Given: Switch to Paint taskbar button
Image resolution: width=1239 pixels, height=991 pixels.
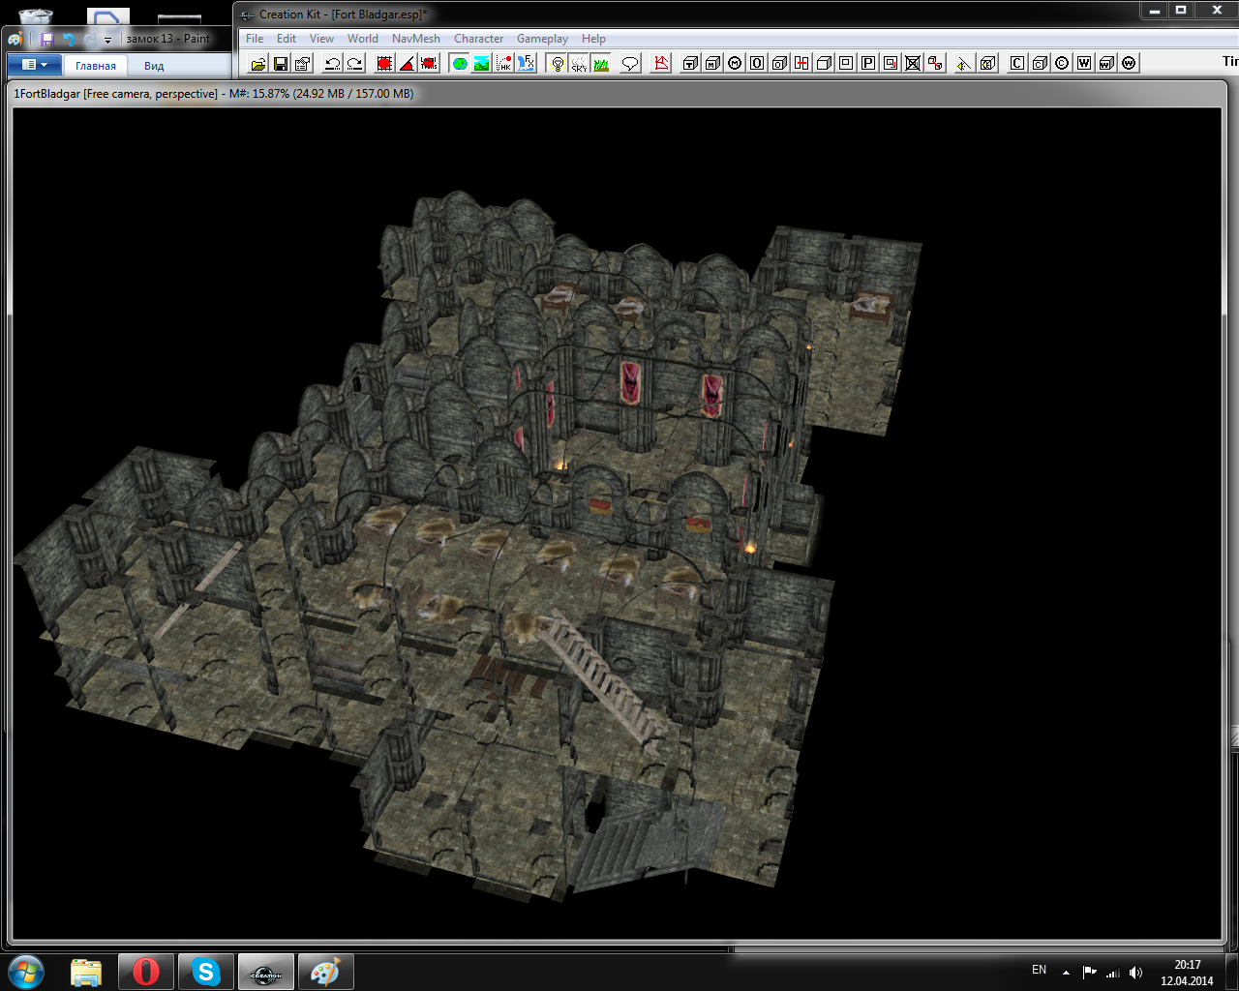Looking at the screenshot, I should (325, 972).
